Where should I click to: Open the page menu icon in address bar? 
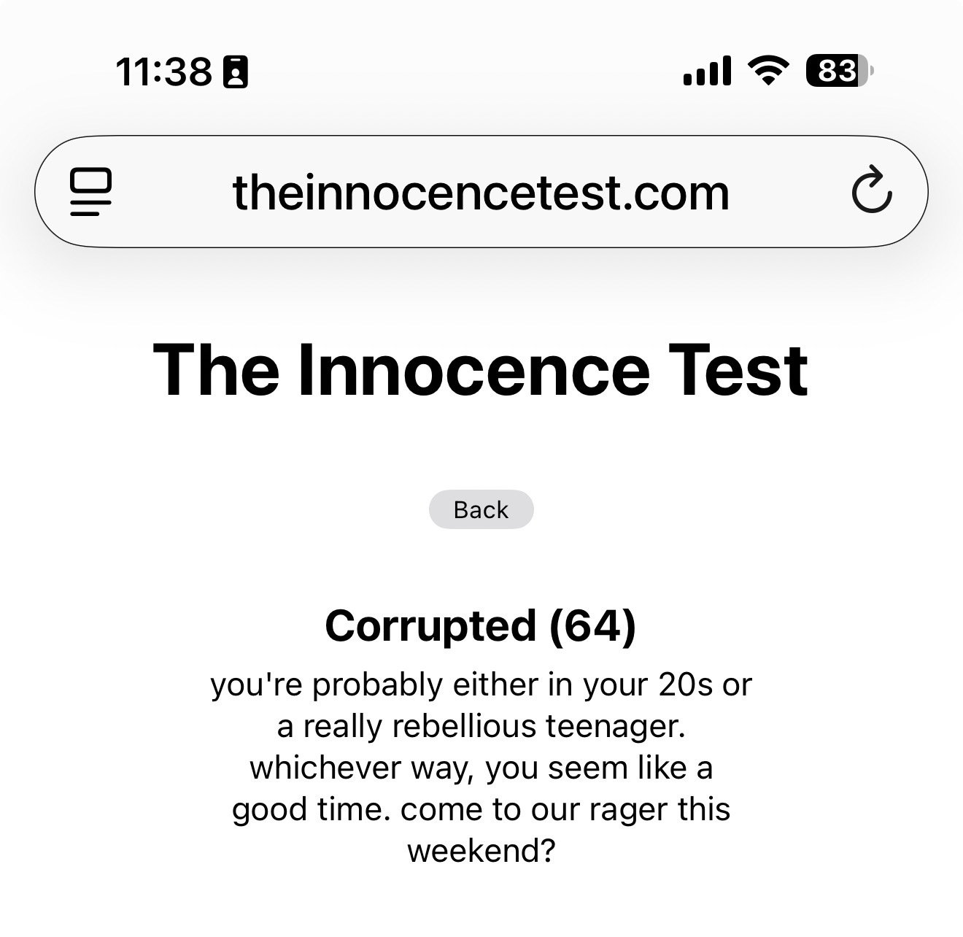[91, 192]
